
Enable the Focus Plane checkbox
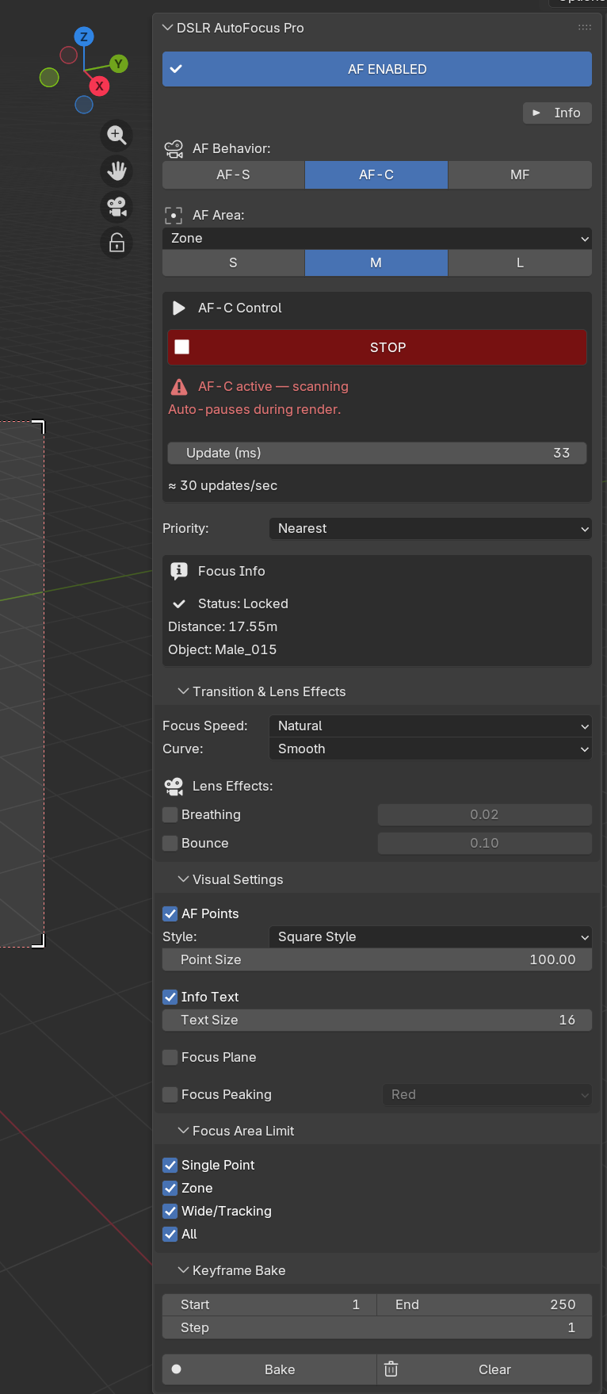coord(170,1057)
